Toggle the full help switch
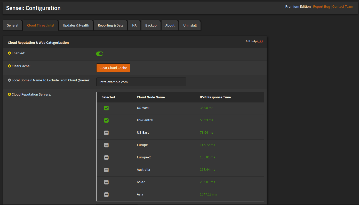The width and height of the screenshot is (359, 205). (260, 41)
